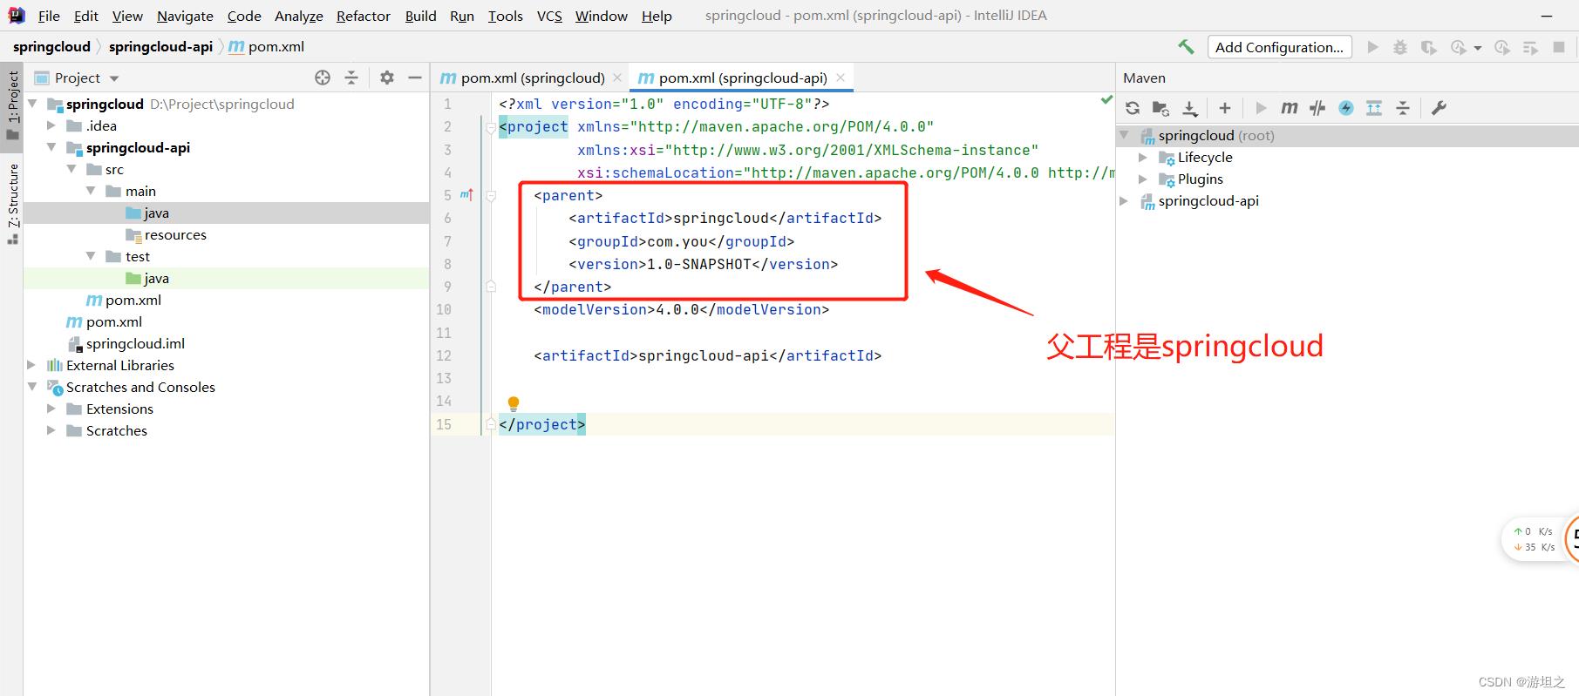Viewport: 1579px width, 696px height.
Task: Click Run Maven Build play icon
Action: (1261, 108)
